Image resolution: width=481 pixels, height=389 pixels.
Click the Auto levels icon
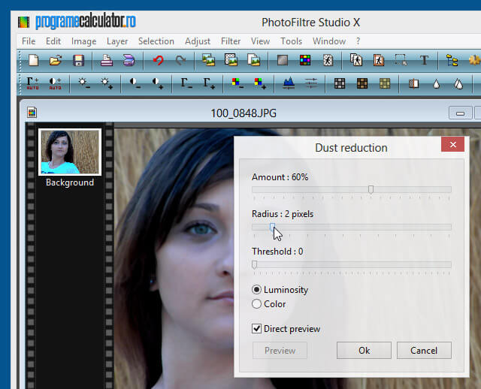[x=32, y=83]
